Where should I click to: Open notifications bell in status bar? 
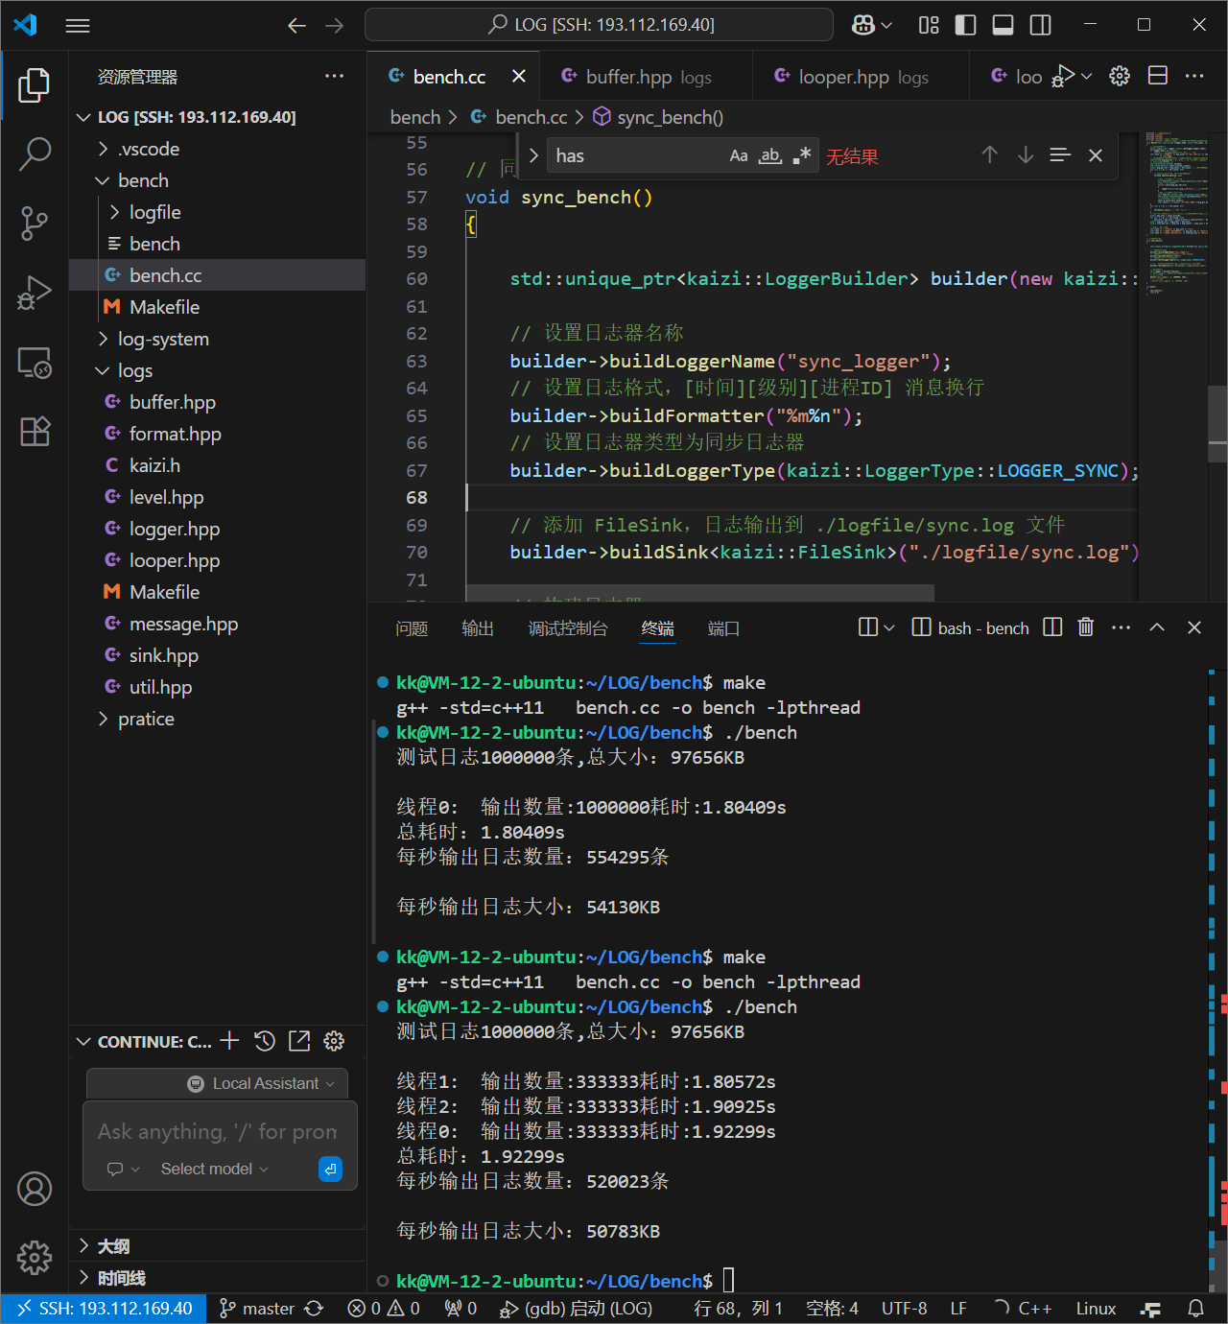[x=1196, y=1309]
